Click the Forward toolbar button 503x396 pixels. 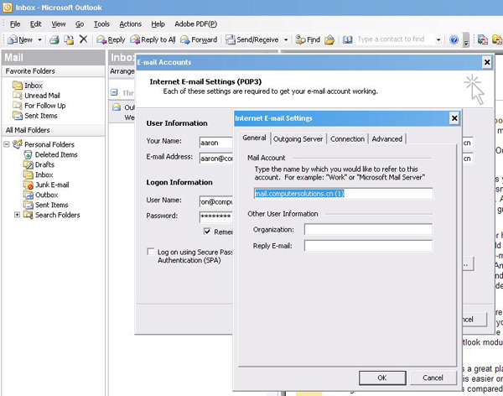coord(199,39)
